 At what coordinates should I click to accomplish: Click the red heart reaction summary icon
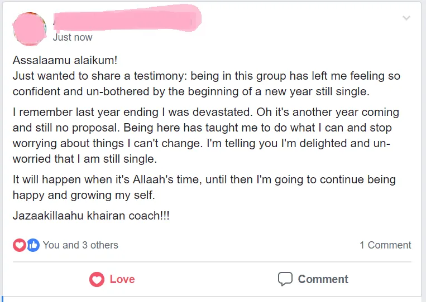(20, 245)
